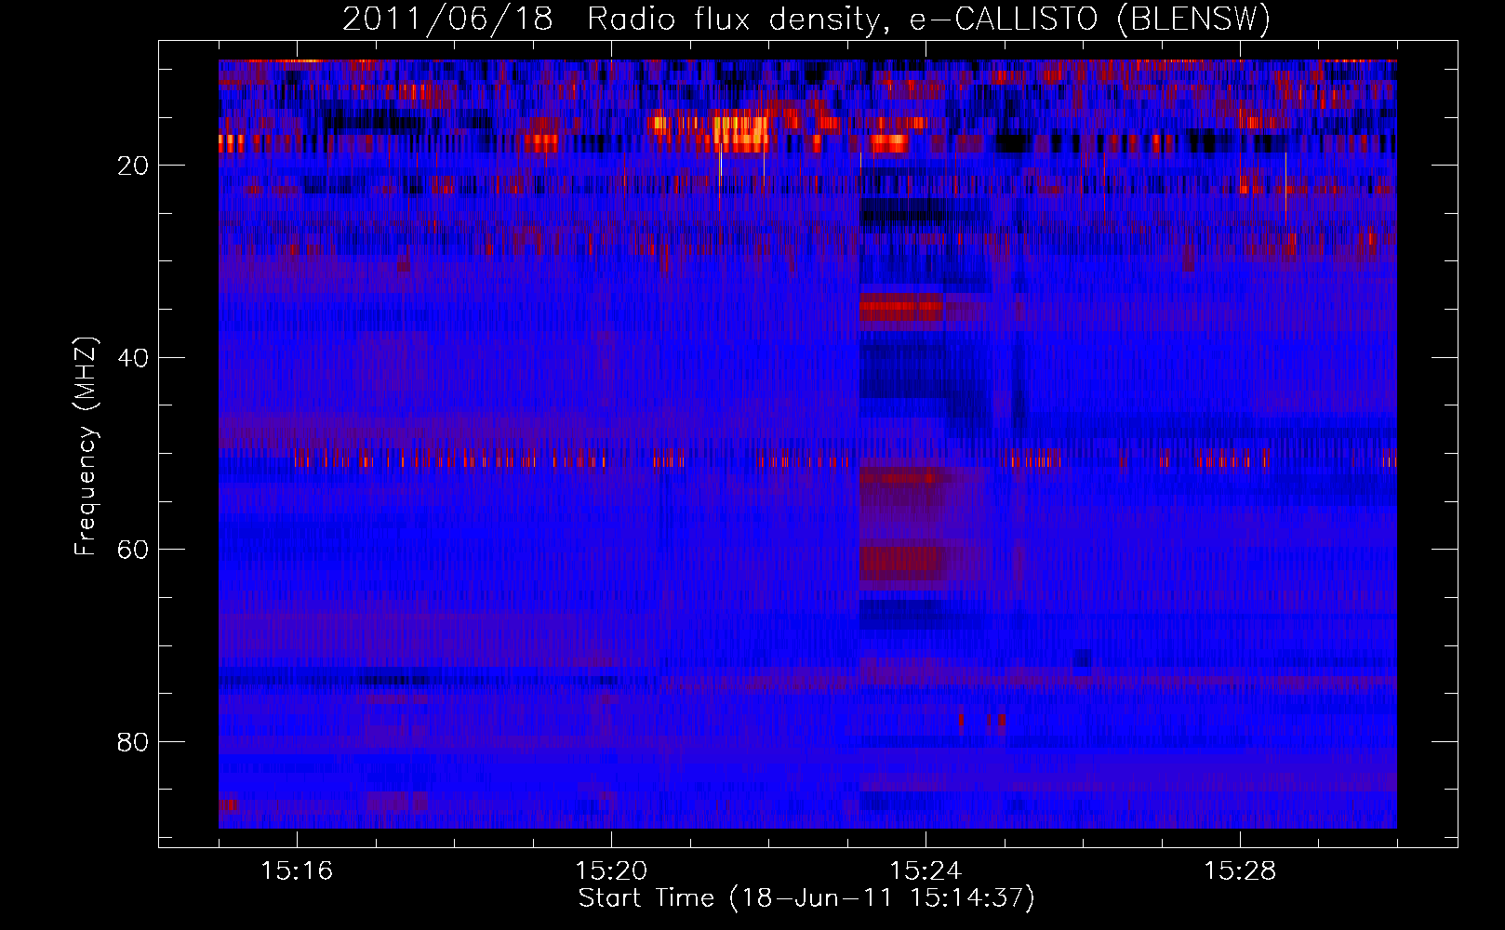Click the 15:20 time tick label
The height and width of the screenshot is (930, 1505).
[611, 871]
